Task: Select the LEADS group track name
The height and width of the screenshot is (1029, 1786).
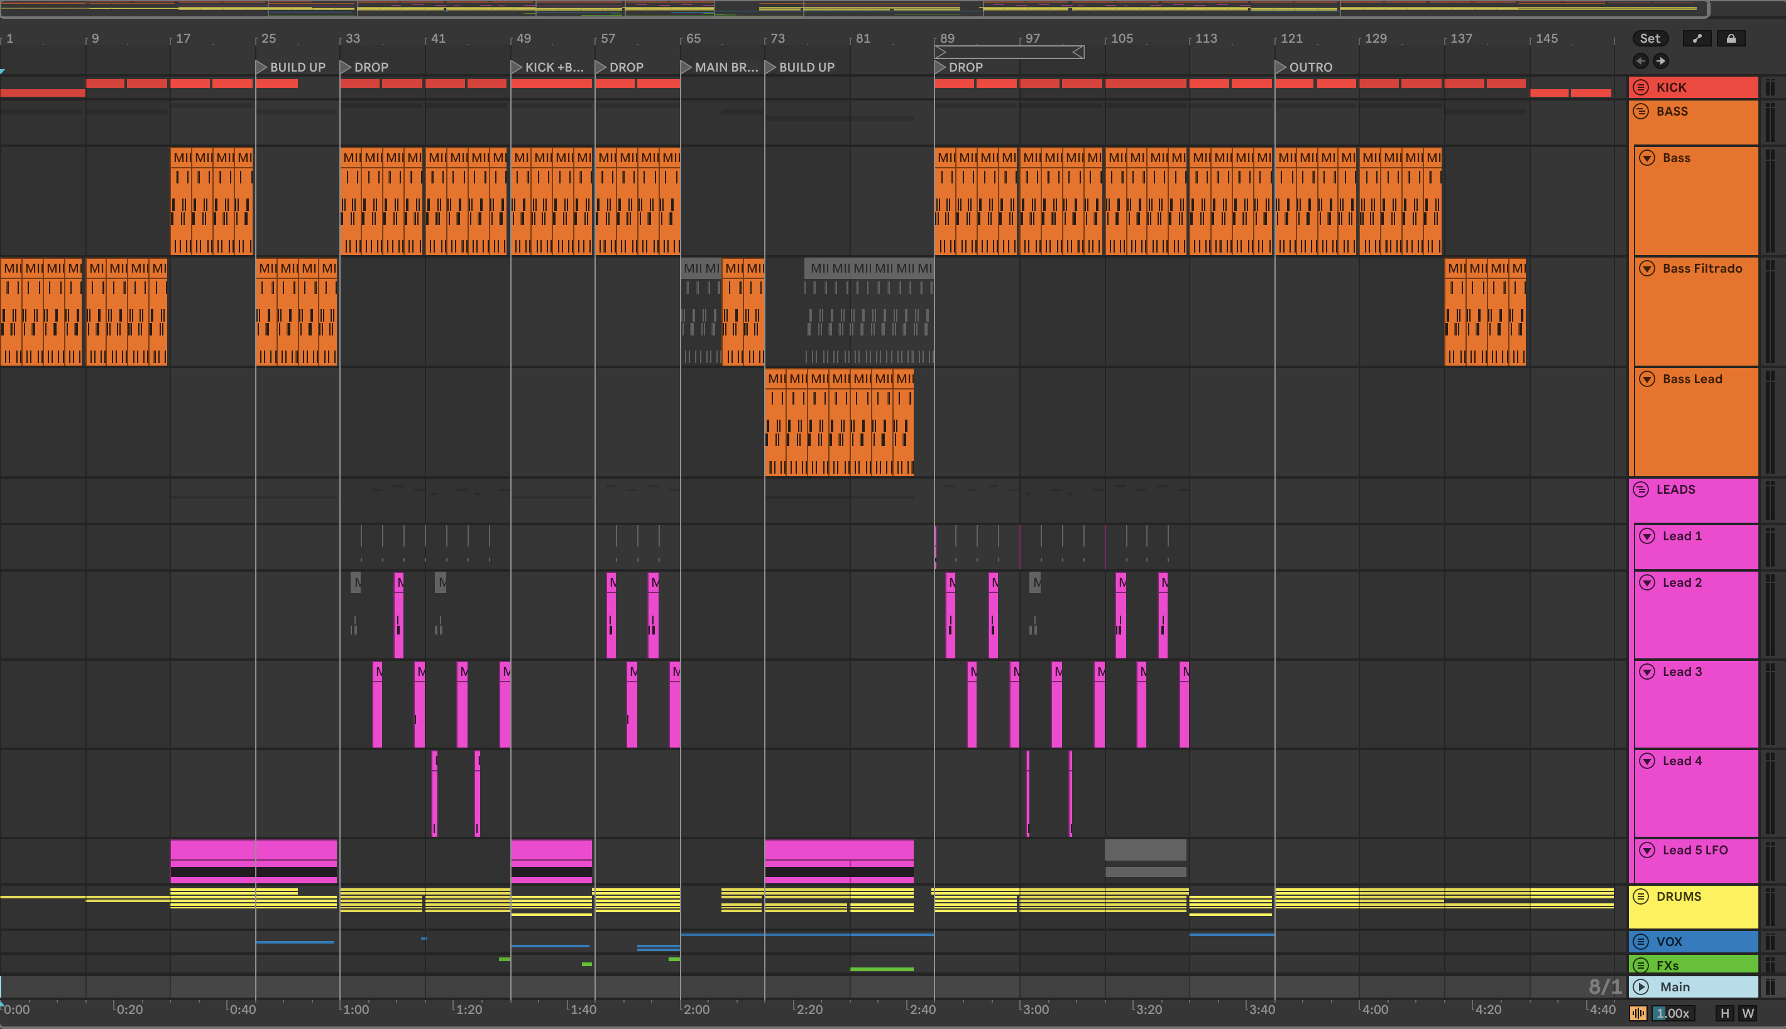Action: point(1676,489)
